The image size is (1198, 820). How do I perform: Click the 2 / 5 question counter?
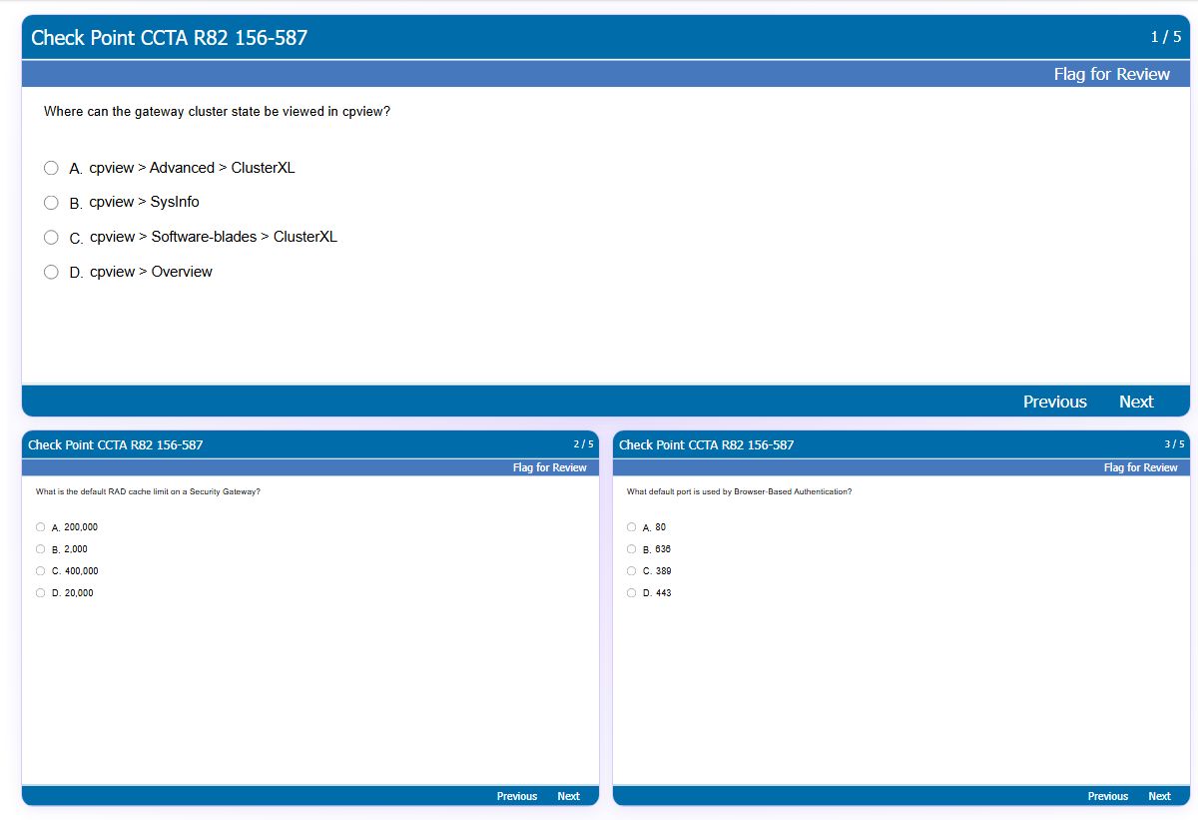tap(584, 444)
